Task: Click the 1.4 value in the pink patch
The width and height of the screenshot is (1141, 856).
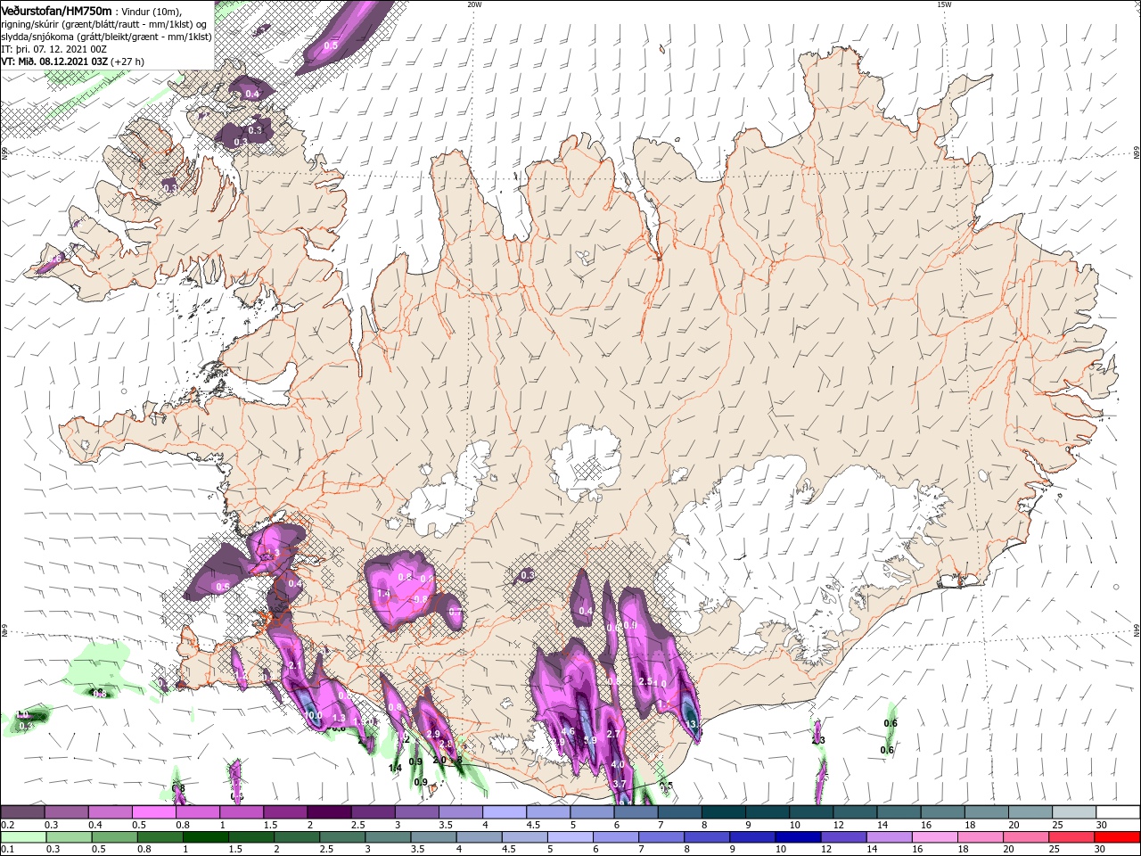Action: [384, 593]
